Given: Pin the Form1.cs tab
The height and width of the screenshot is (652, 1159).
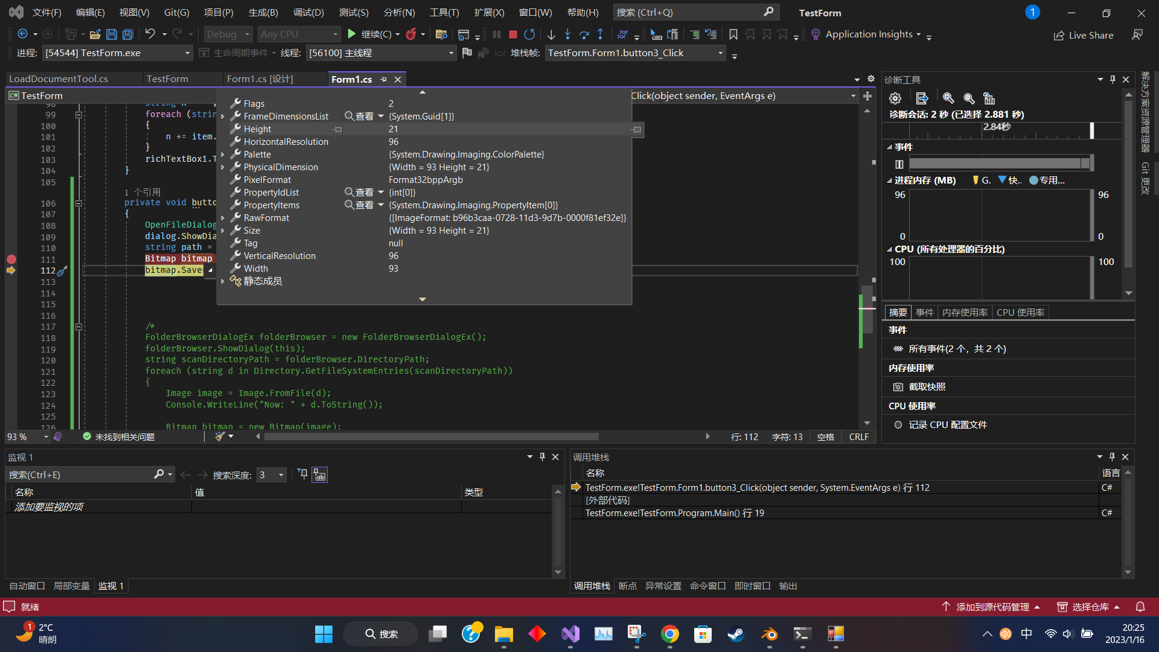Looking at the screenshot, I should [x=384, y=79].
